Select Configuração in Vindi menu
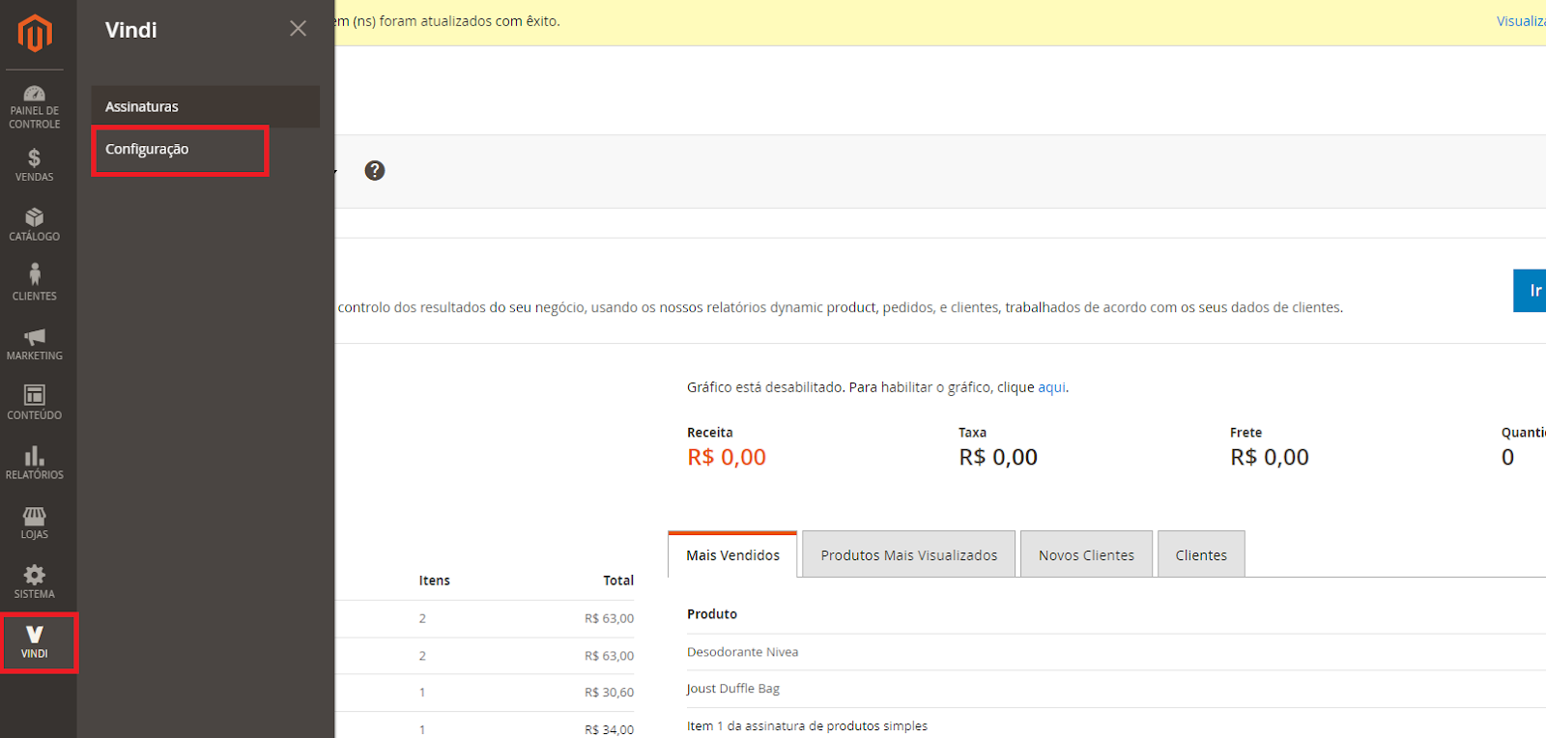The height and width of the screenshot is (738, 1546). 147,150
